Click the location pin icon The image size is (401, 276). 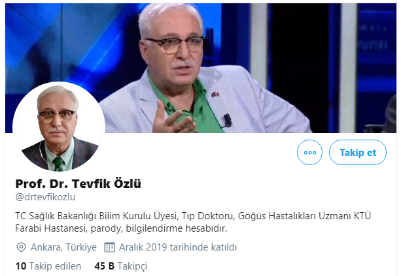pos(21,247)
